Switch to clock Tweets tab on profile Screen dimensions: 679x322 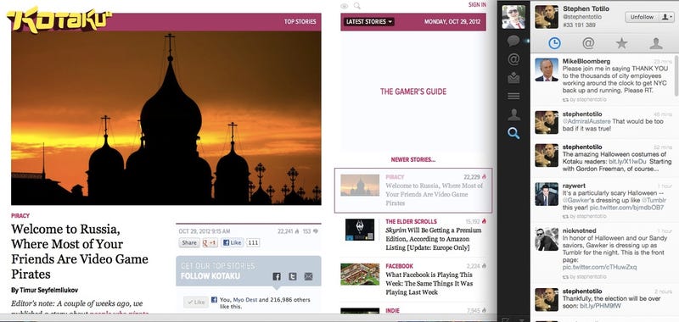(x=554, y=42)
